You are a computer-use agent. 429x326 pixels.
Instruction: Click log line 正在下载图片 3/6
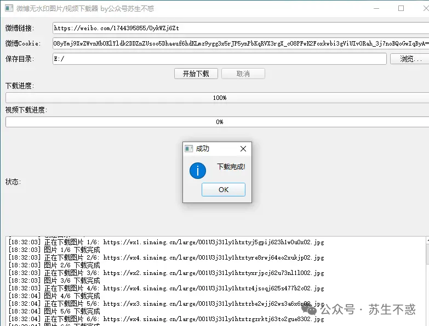[x=166, y=273]
